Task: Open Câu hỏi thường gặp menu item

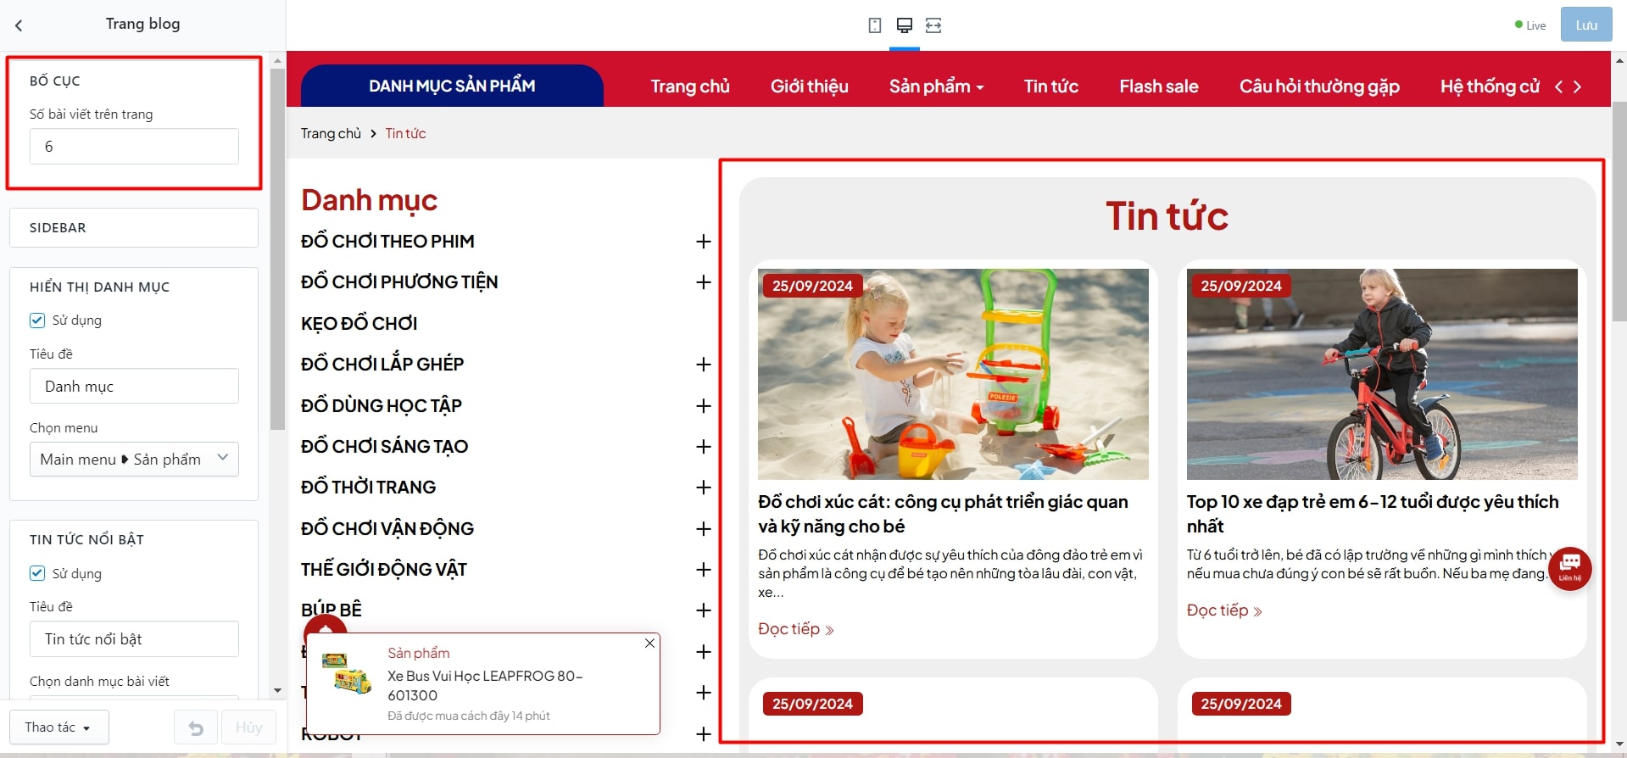Action: 1319,86
